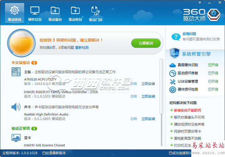Screen dimensions: 225x157
Task: Switch to 硬件信息 monitor tab
Action: click(x=35, y=13)
